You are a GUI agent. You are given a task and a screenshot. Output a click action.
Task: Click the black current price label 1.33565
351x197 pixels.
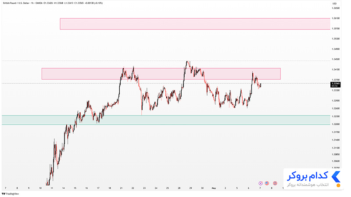[336, 84]
